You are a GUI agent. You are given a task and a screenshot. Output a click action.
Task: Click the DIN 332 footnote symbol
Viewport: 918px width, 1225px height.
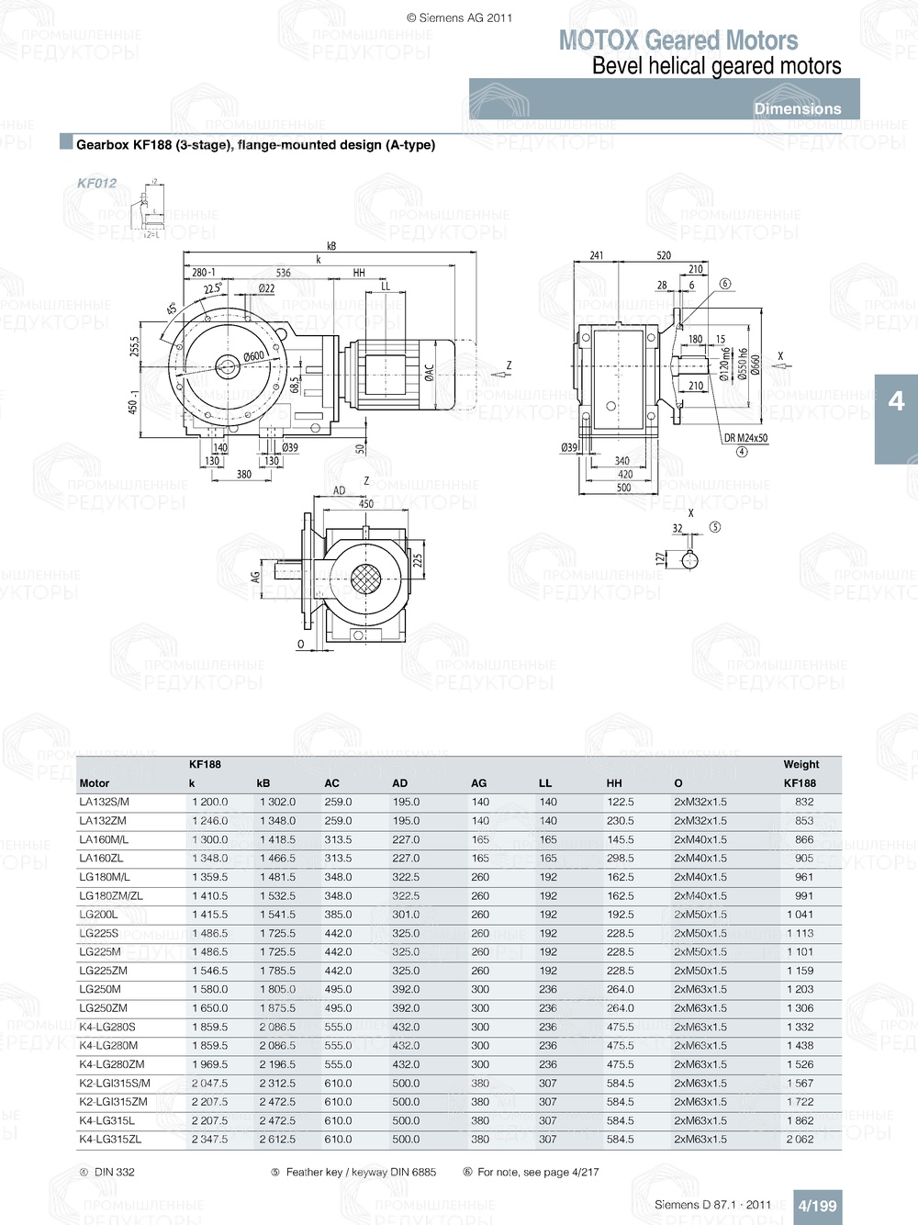click(82, 1172)
